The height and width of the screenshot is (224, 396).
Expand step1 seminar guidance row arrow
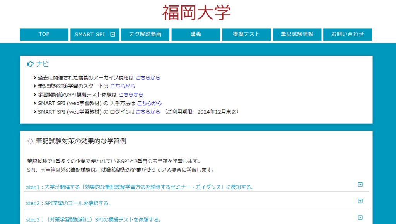point(360,185)
